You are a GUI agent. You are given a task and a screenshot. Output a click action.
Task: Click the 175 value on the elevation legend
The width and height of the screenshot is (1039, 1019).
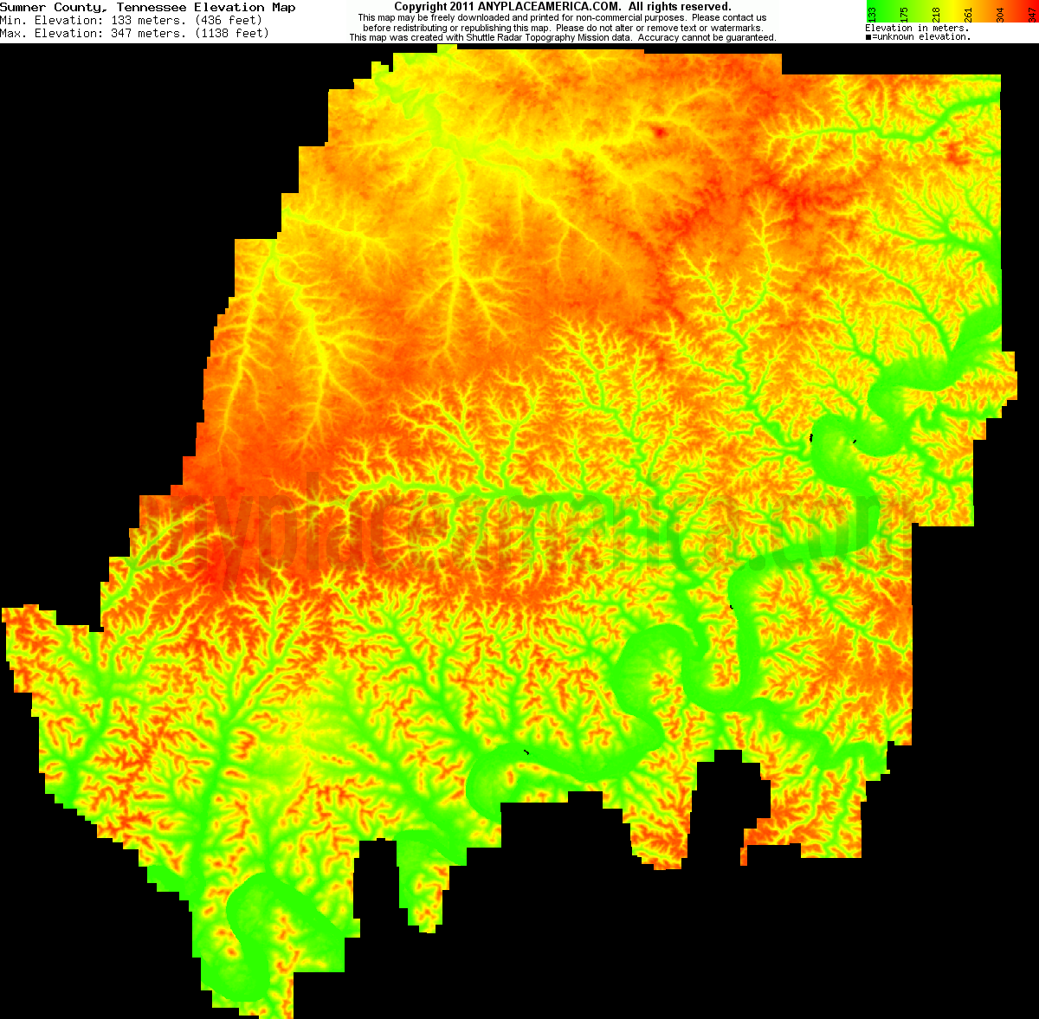coord(904,13)
